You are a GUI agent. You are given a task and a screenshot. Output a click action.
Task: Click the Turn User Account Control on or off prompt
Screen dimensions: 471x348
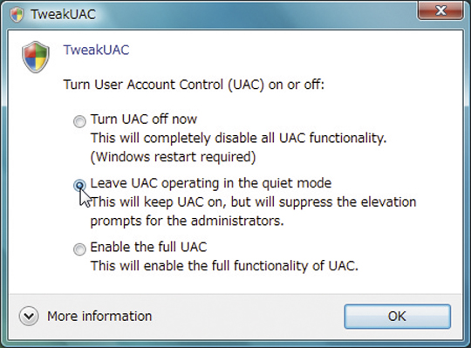[194, 85]
